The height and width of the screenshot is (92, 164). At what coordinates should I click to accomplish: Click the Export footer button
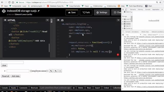pyautogui.click(x=97, y=88)
